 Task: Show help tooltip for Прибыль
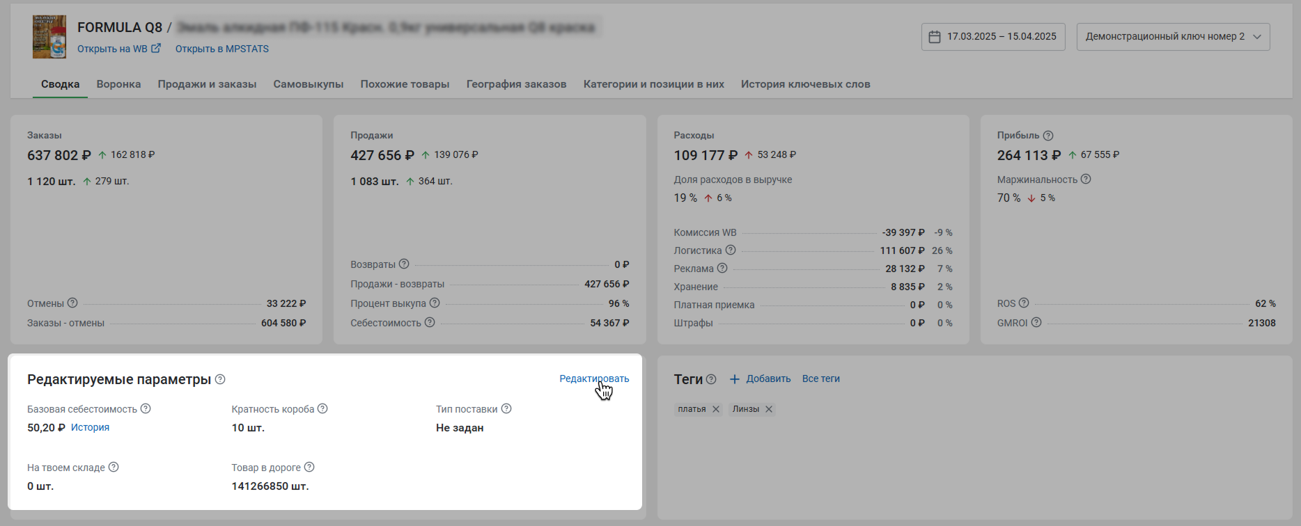point(1048,136)
